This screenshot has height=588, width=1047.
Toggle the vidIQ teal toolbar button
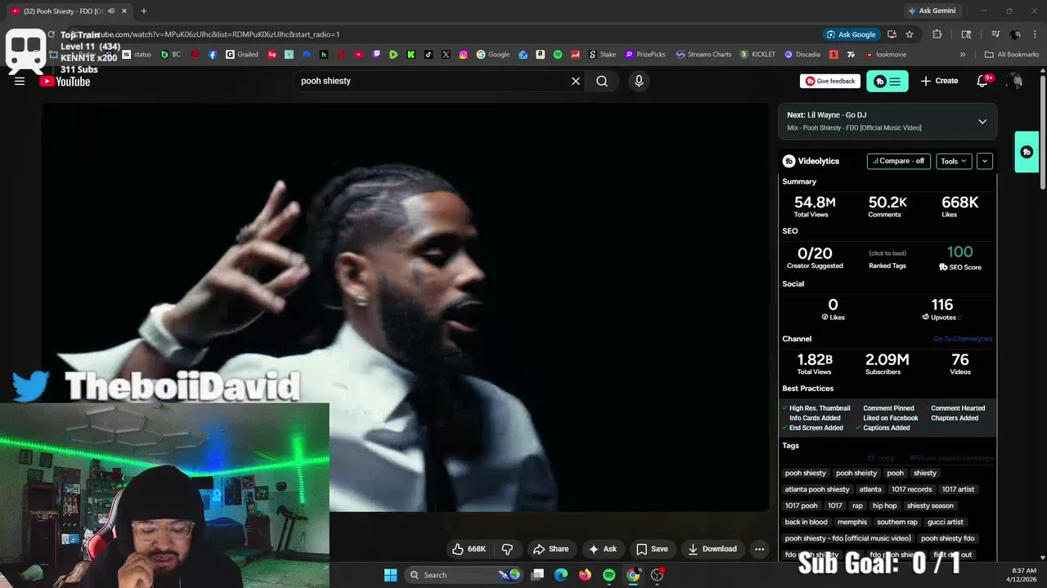887,81
